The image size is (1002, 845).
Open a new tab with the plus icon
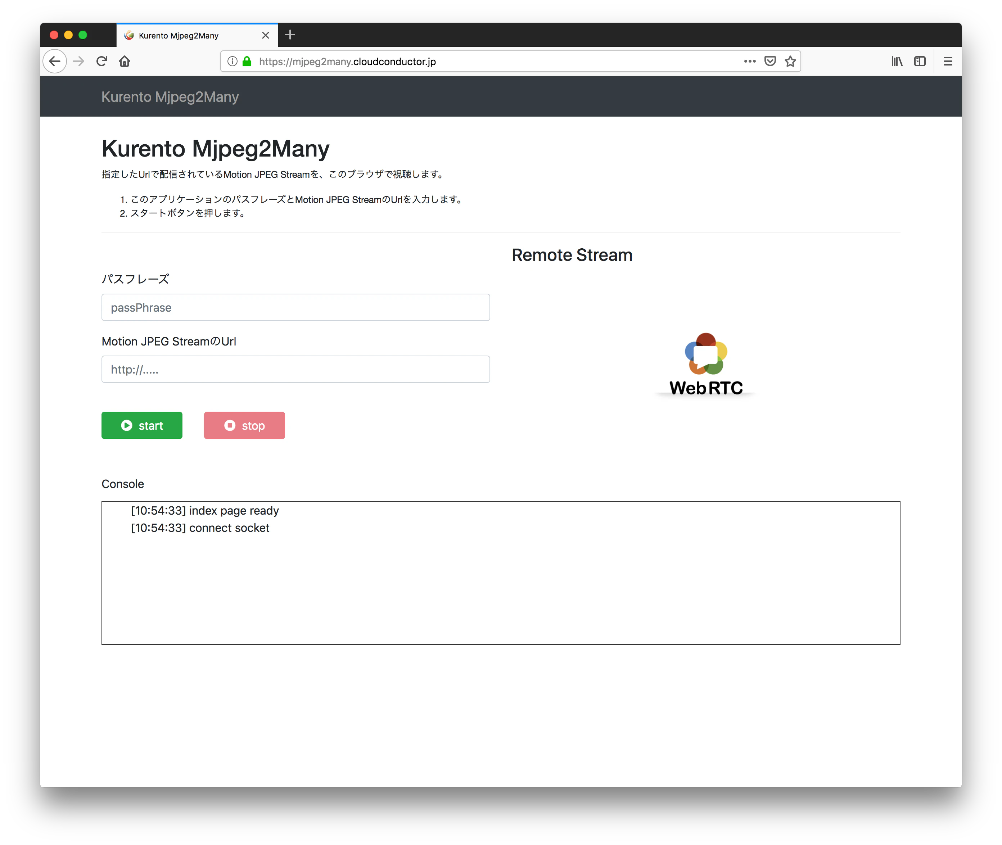click(x=290, y=35)
